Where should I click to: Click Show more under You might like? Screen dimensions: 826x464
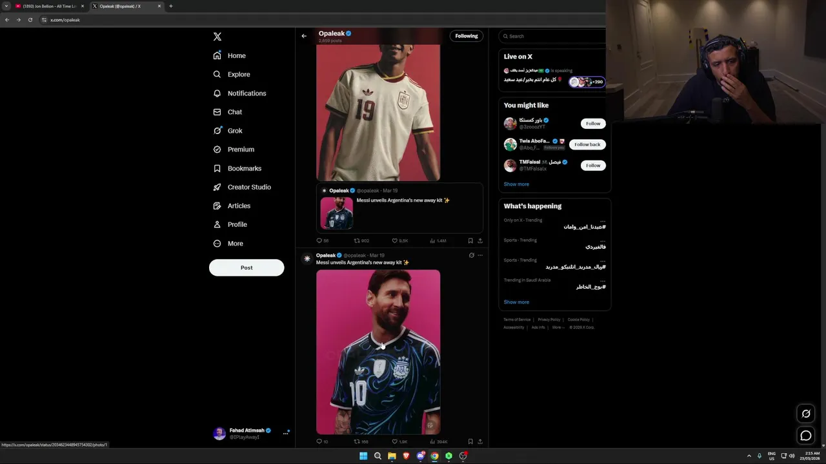tap(516, 184)
